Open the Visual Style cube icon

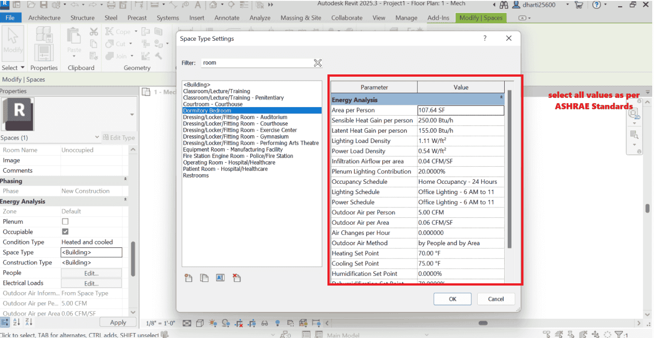click(200, 323)
